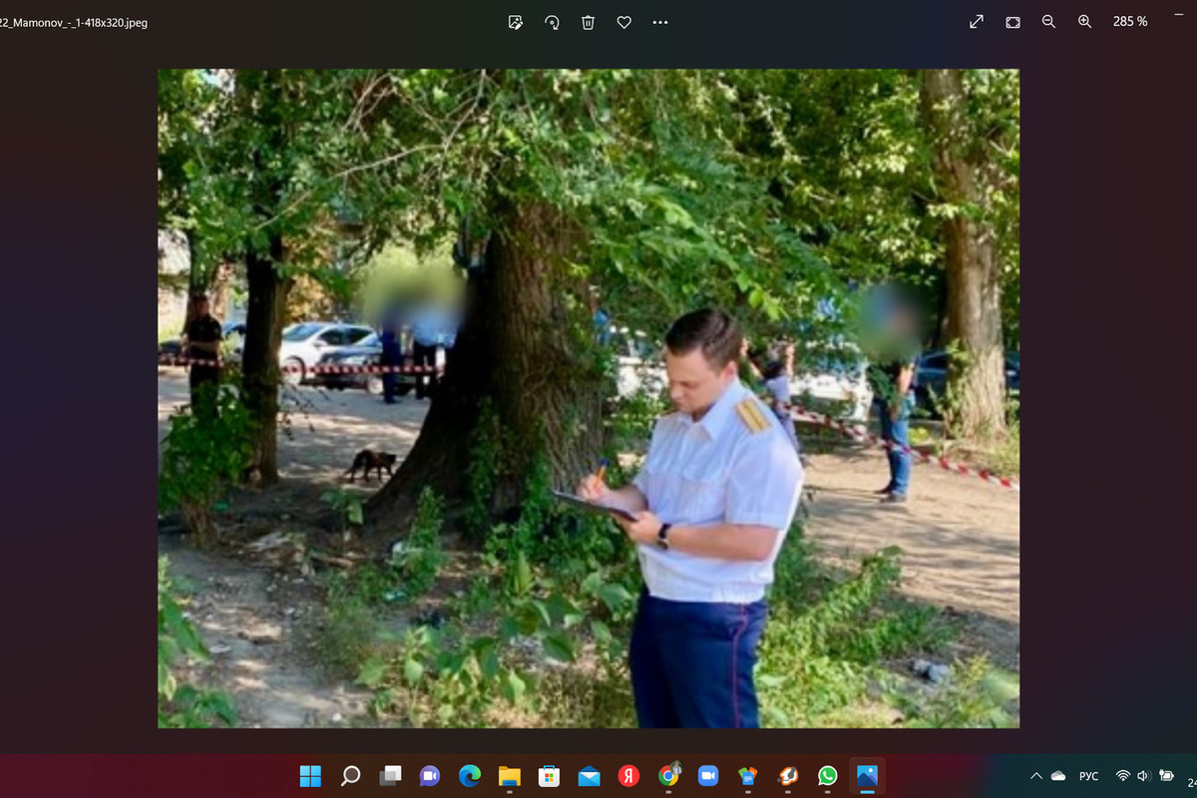Image resolution: width=1197 pixels, height=798 pixels.
Task: Fit the photo to the window
Action: point(1012,22)
